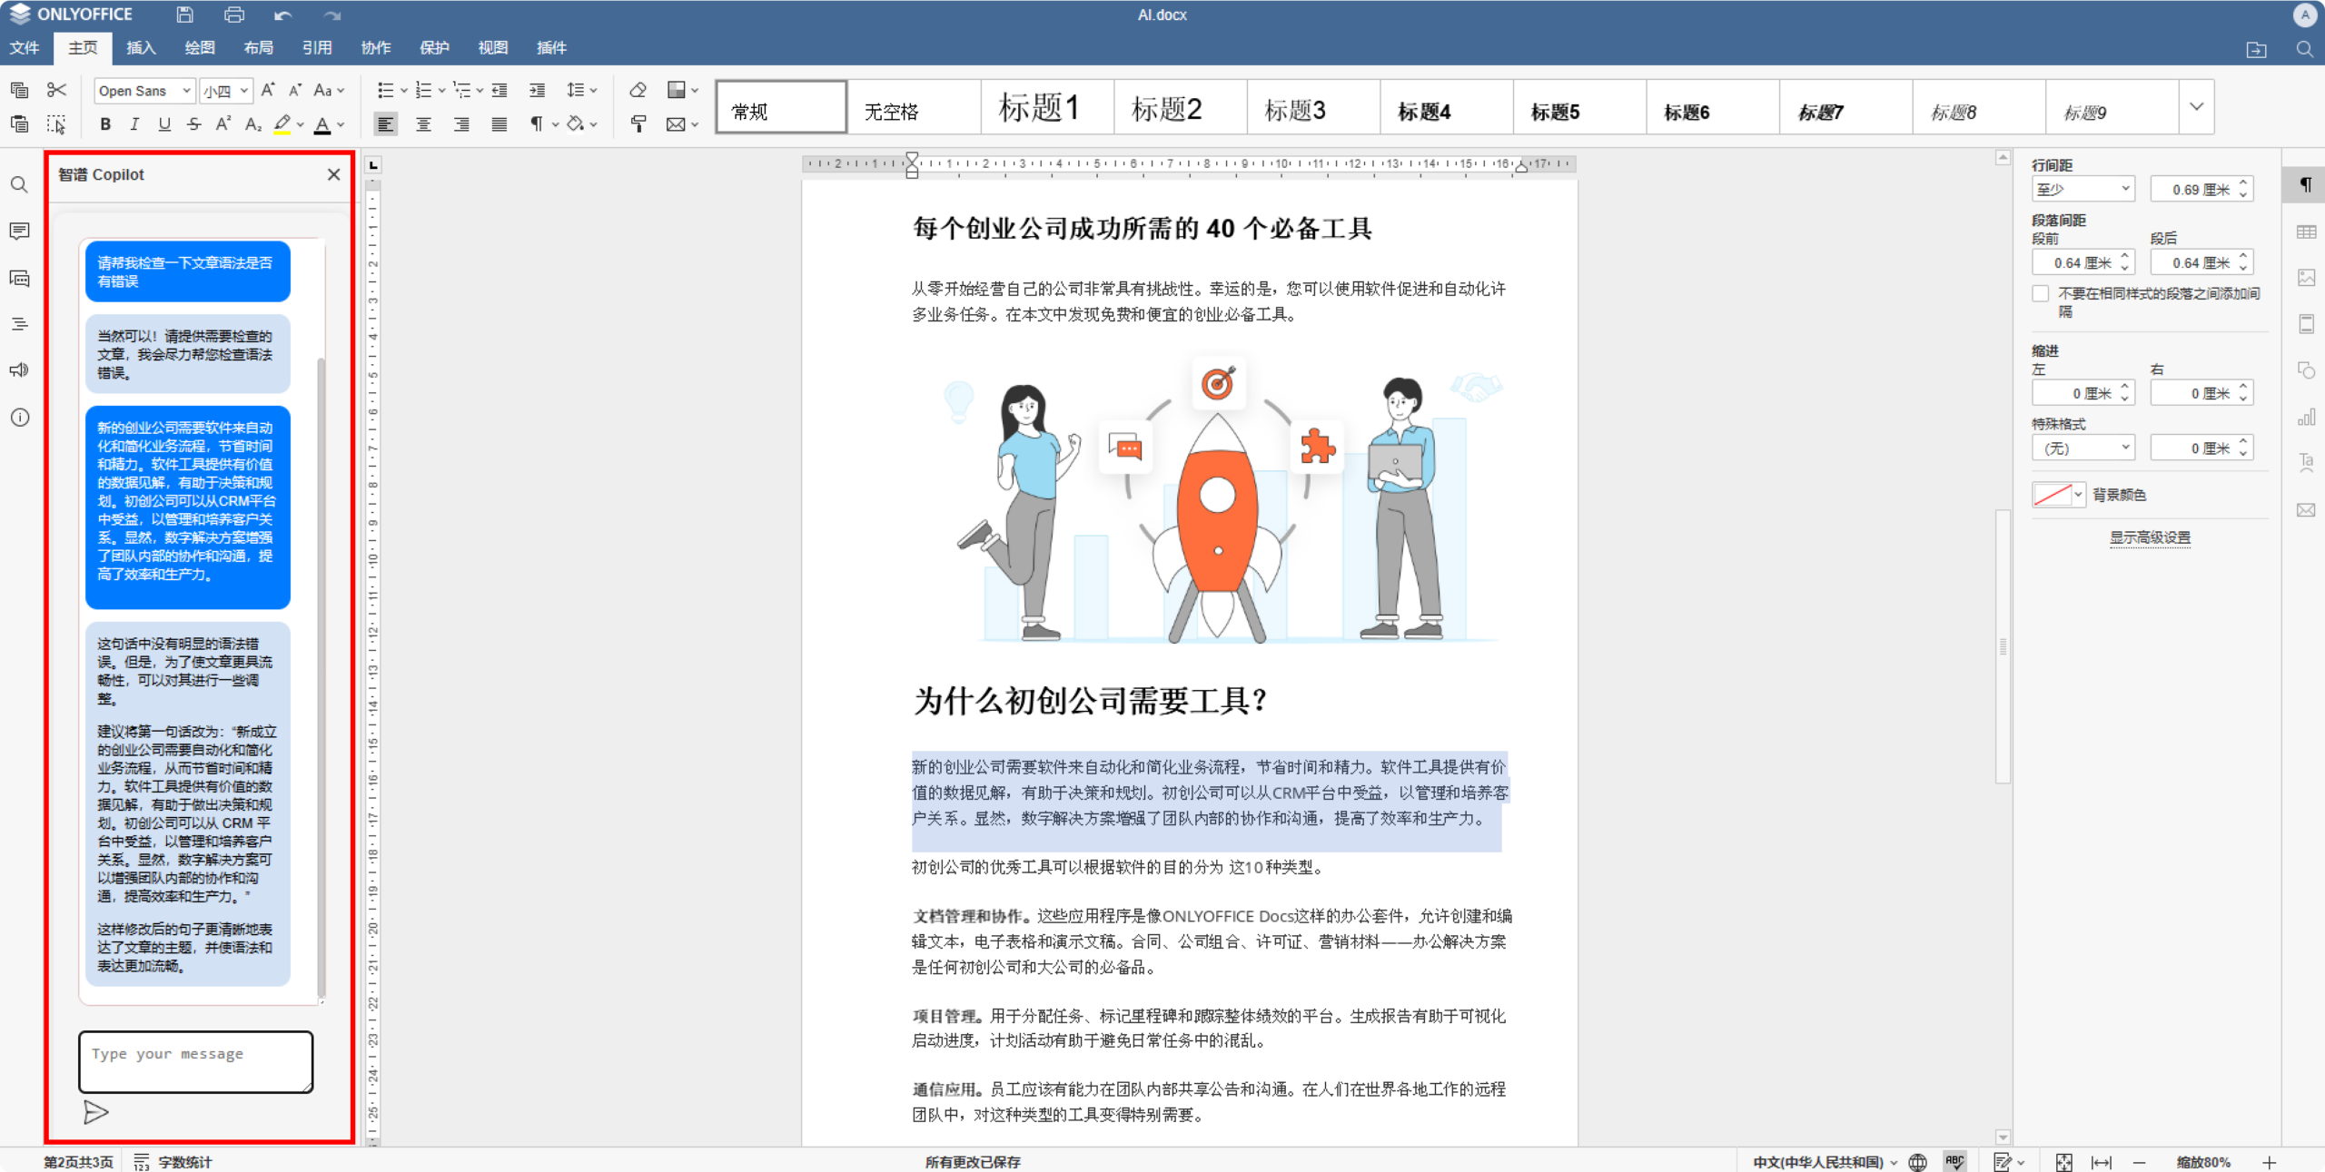Click the Cut scissors icon
This screenshot has height=1172, width=2325.
tap(56, 90)
